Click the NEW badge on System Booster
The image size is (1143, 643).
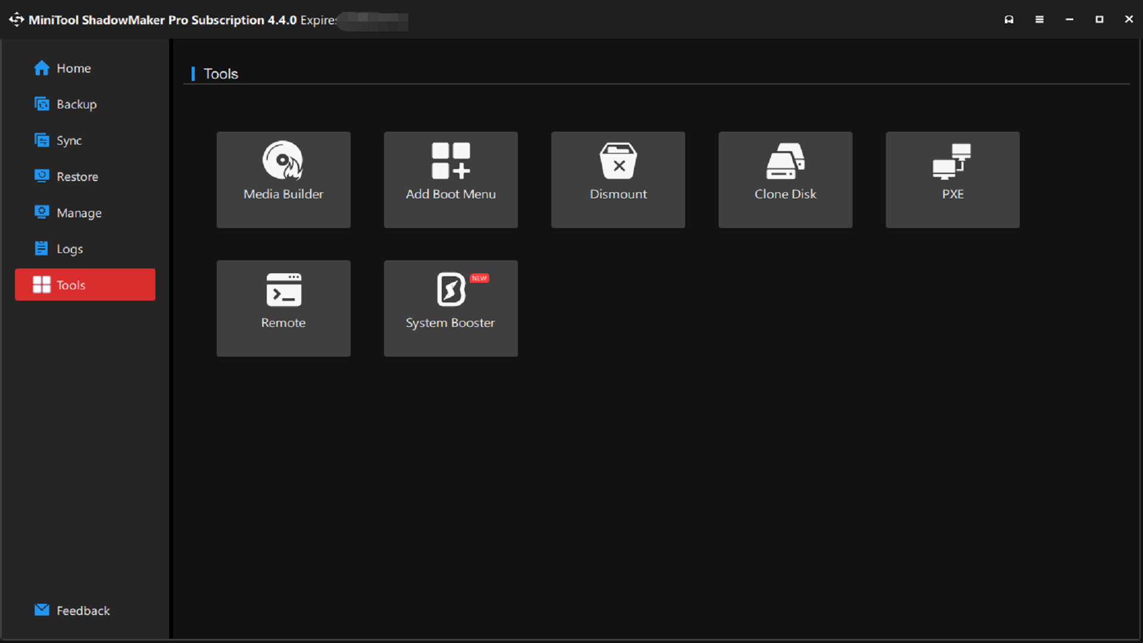tap(480, 278)
